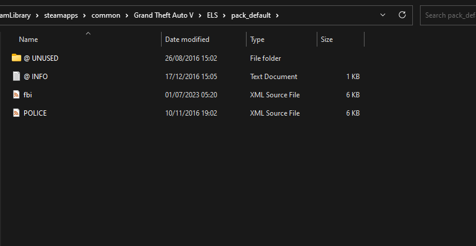Sort files by Size column

coord(327,40)
